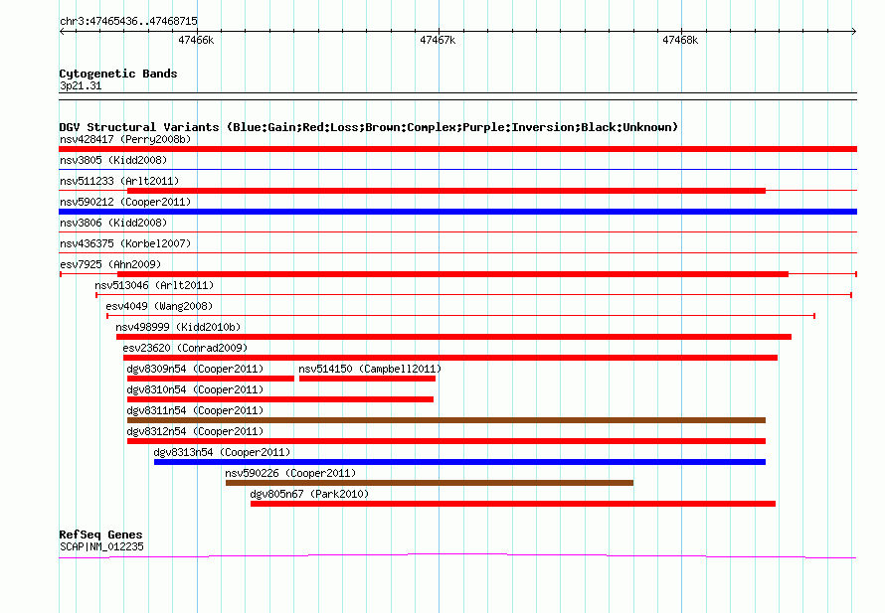Screen dimensions: 885x613
Task: Select the brown complex bar of dgv8311n54
Action: (x=445, y=420)
